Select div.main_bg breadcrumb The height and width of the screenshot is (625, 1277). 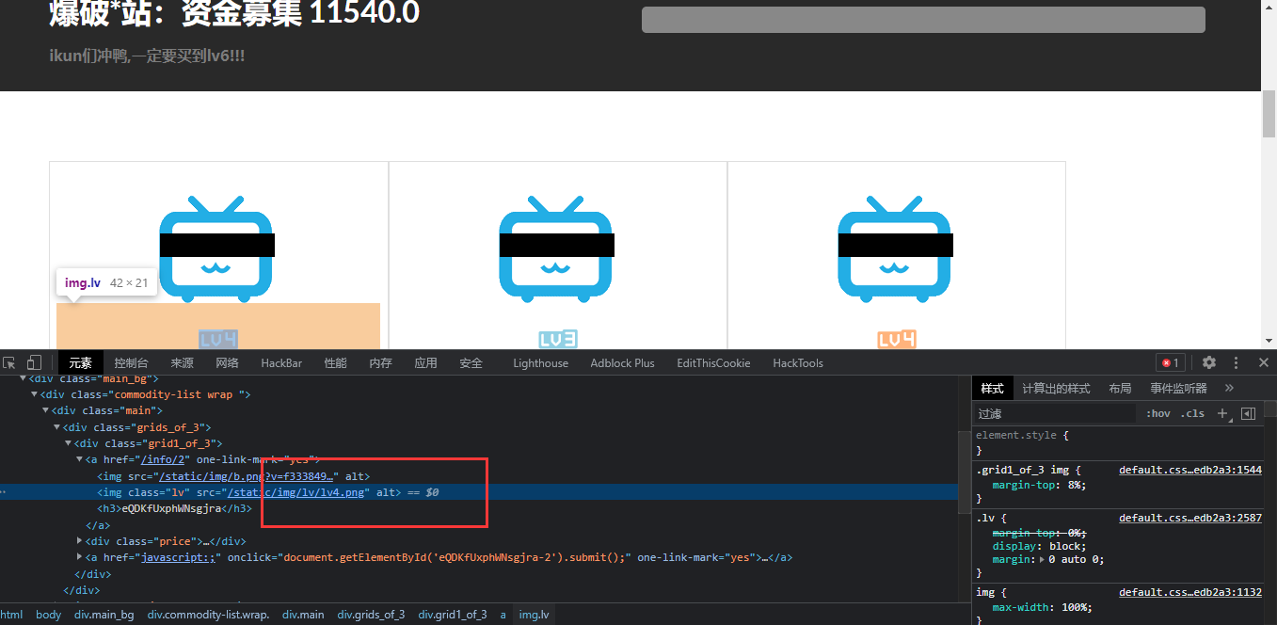click(x=104, y=615)
